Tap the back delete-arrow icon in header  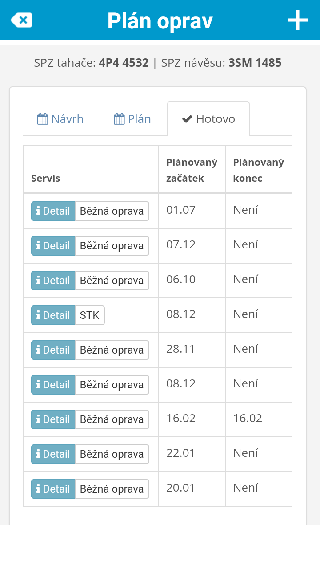pos(21,20)
